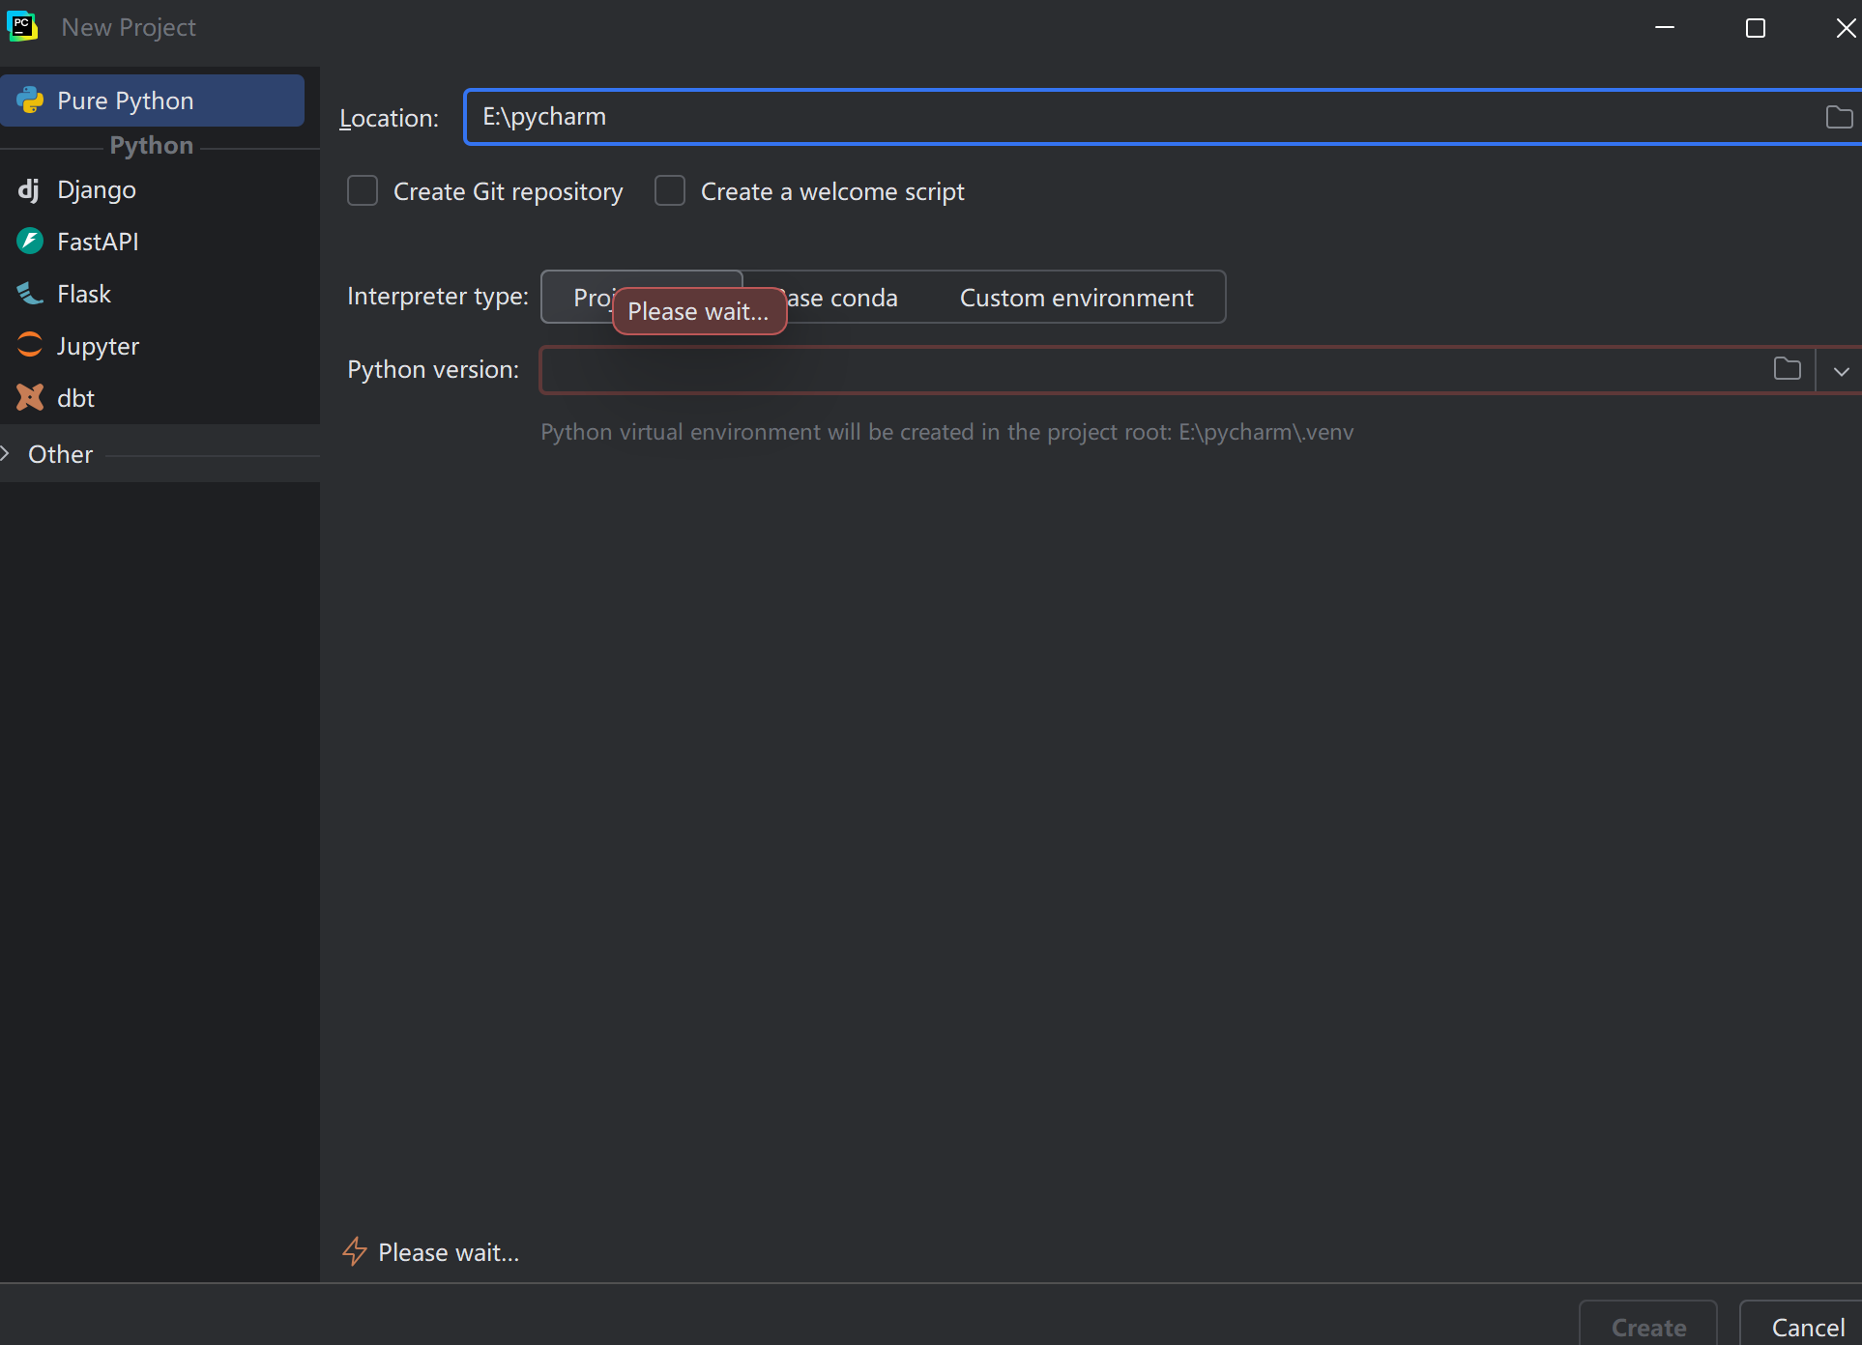This screenshot has width=1862, height=1345.
Task: Choose Flask project type
Action: (x=160, y=294)
